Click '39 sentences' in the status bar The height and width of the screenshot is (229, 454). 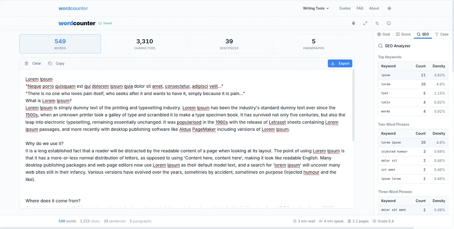tap(115, 221)
